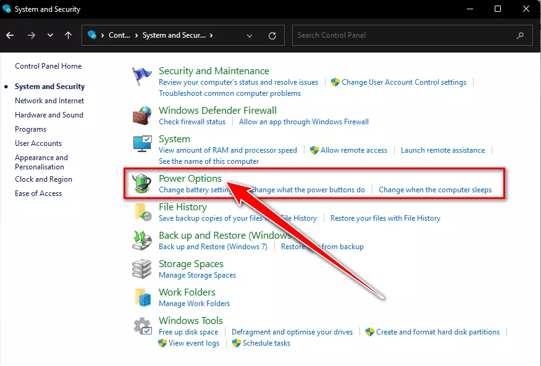Open Windows Defender Firewall heading
Image resolution: width=541 pixels, height=366 pixels.
pyautogui.click(x=218, y=110)
